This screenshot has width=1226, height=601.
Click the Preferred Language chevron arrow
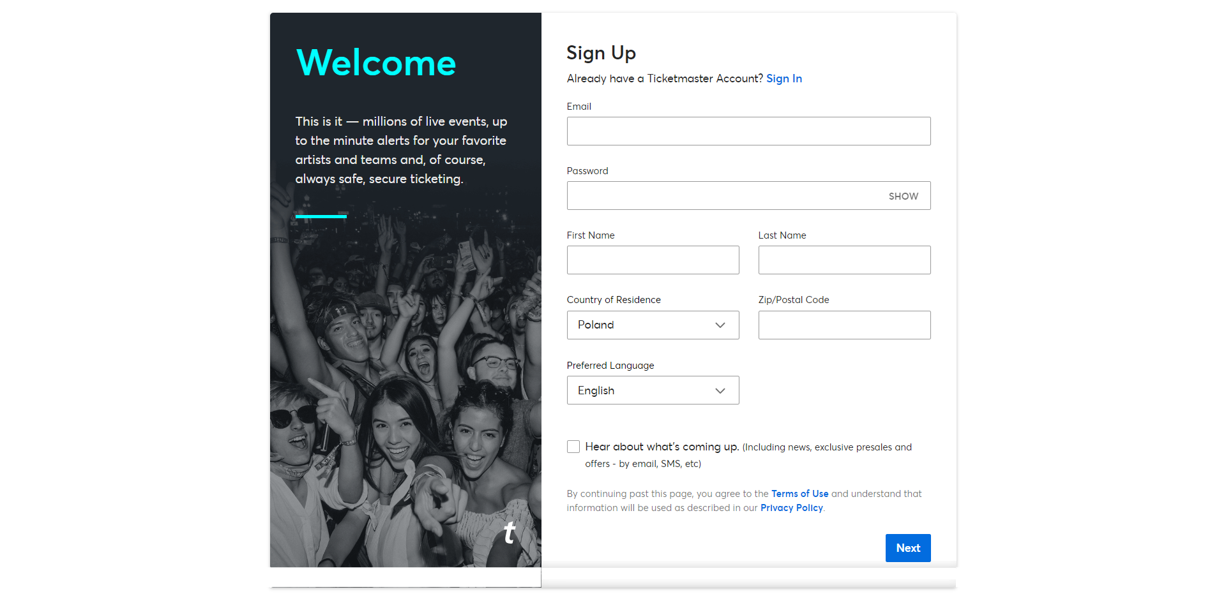(720, 390)
